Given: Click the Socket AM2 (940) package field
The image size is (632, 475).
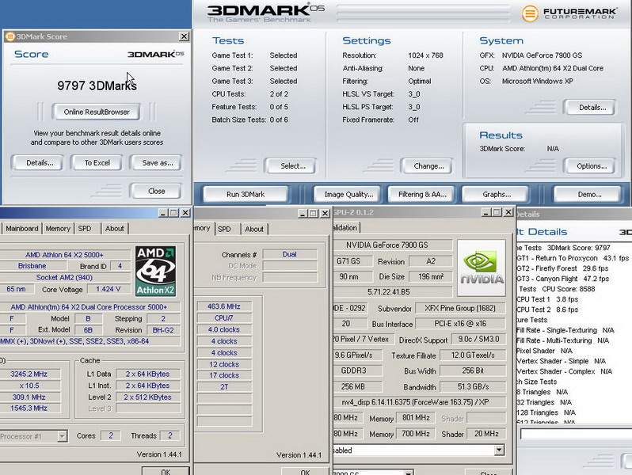Looking at the screenshot, I should 64,278.
